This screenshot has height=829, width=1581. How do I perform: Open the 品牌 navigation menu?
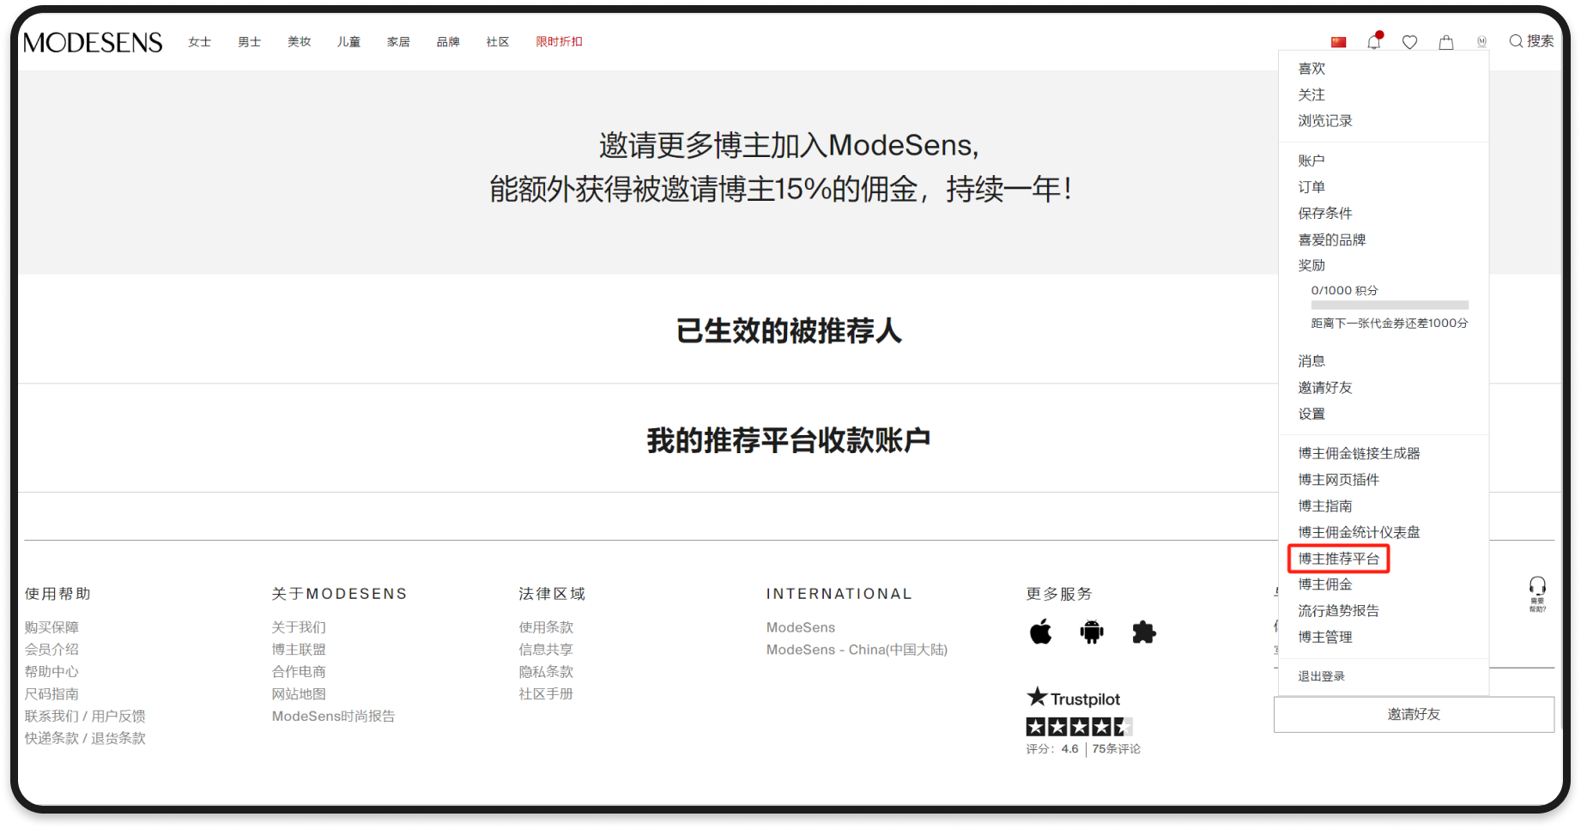coord(448,42)
